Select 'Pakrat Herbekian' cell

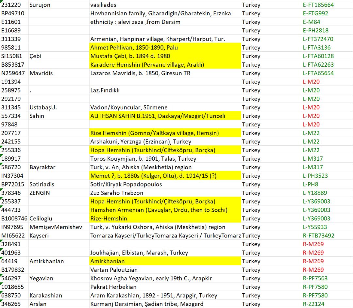[165, 287]
